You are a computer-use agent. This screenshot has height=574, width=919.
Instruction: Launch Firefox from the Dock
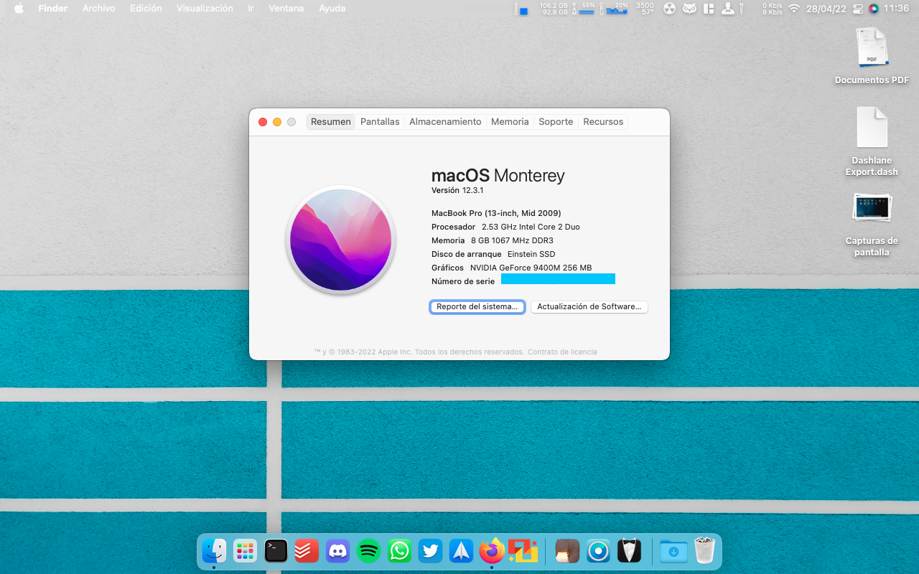(493, 551)
